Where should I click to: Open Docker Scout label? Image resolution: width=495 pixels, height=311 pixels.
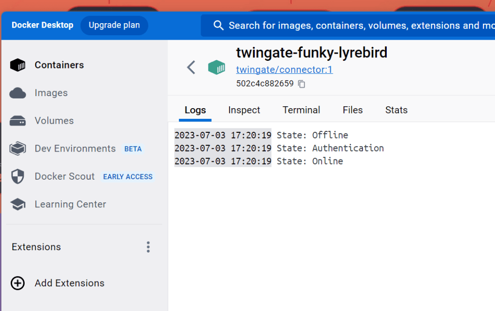click(x=65, y=176)
